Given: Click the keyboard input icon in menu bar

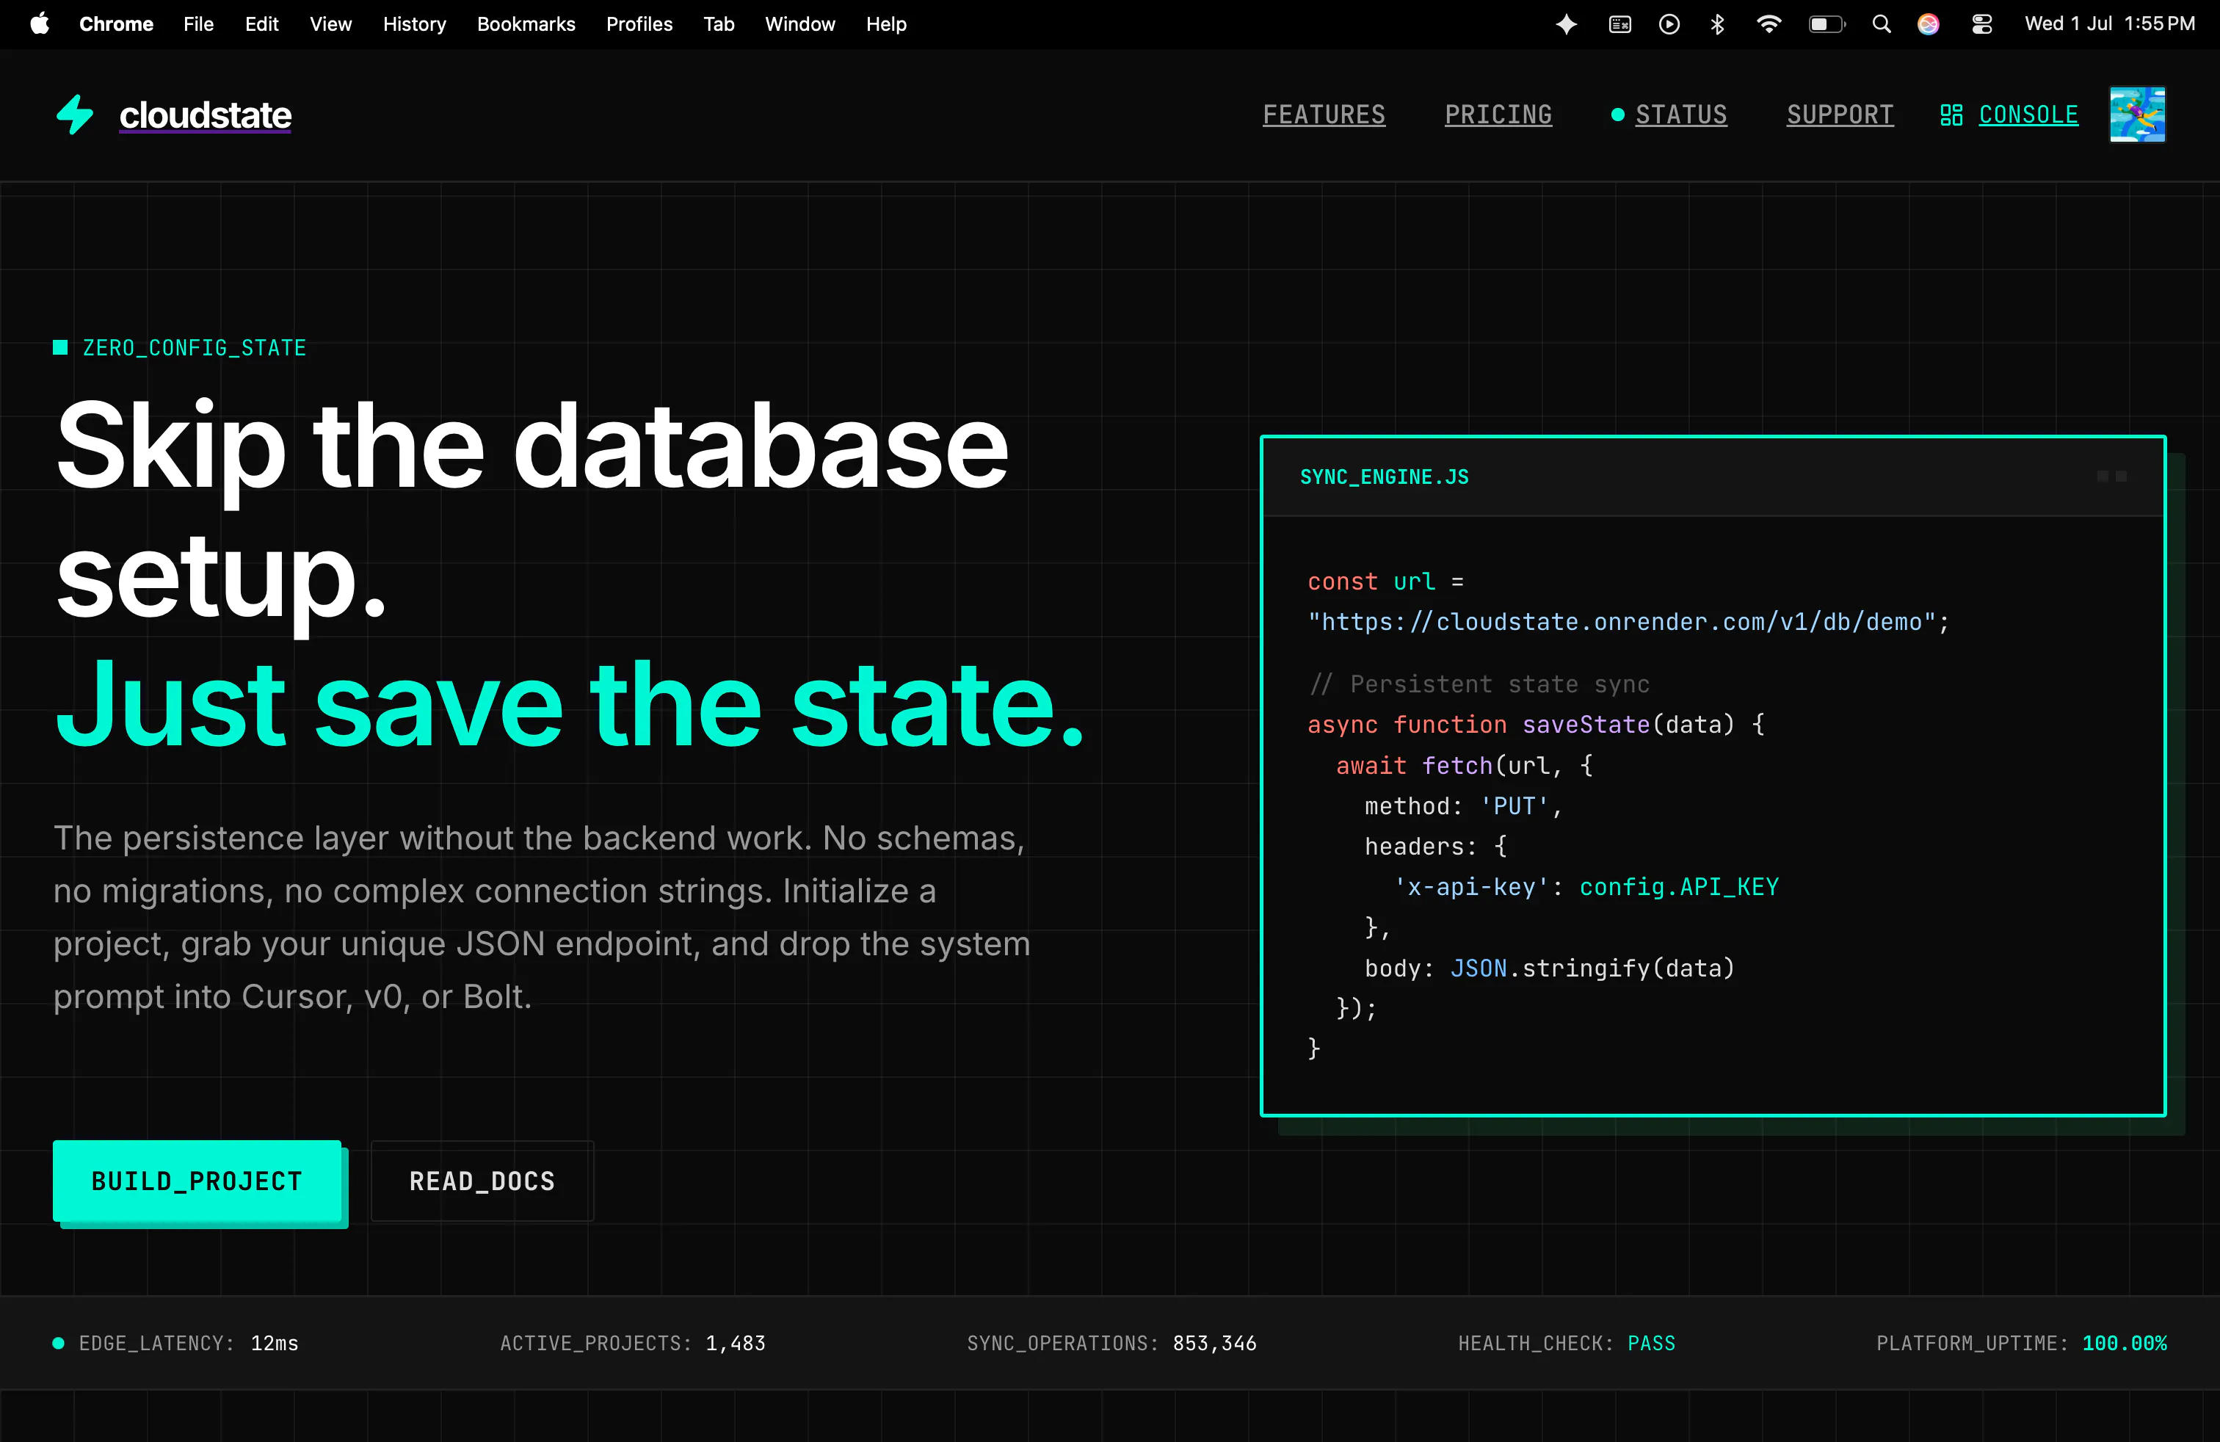Looking at the screenshot, I should [1620, 24].
